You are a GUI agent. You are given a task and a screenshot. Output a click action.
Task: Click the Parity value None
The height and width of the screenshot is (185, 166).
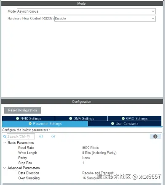point(86,158)
